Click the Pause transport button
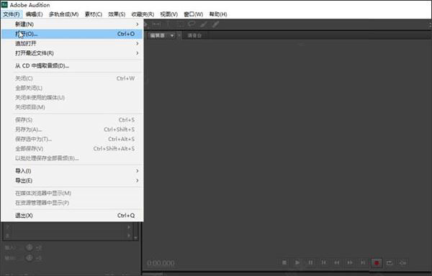 (x=310, y=263)
